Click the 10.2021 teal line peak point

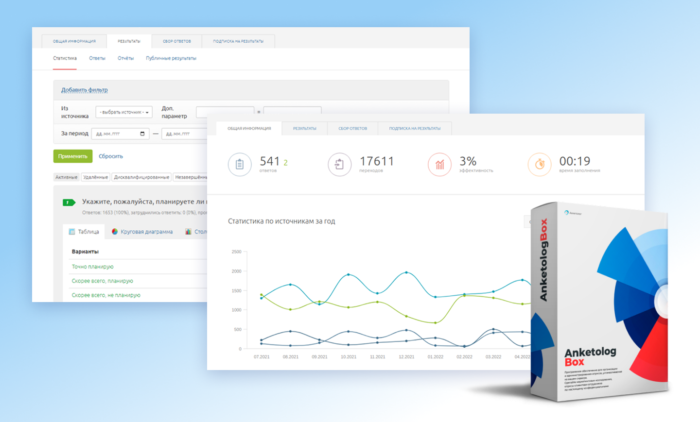click(349, 274)
